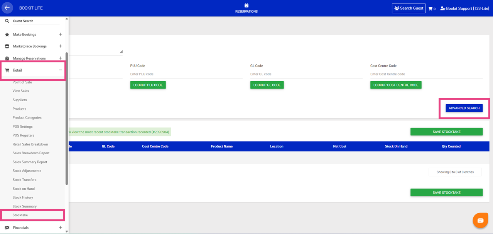The width and height of the screenshot is (493, 234).
Task: Open the Reservations calendar icon
Action: click(x=246, y=5)
